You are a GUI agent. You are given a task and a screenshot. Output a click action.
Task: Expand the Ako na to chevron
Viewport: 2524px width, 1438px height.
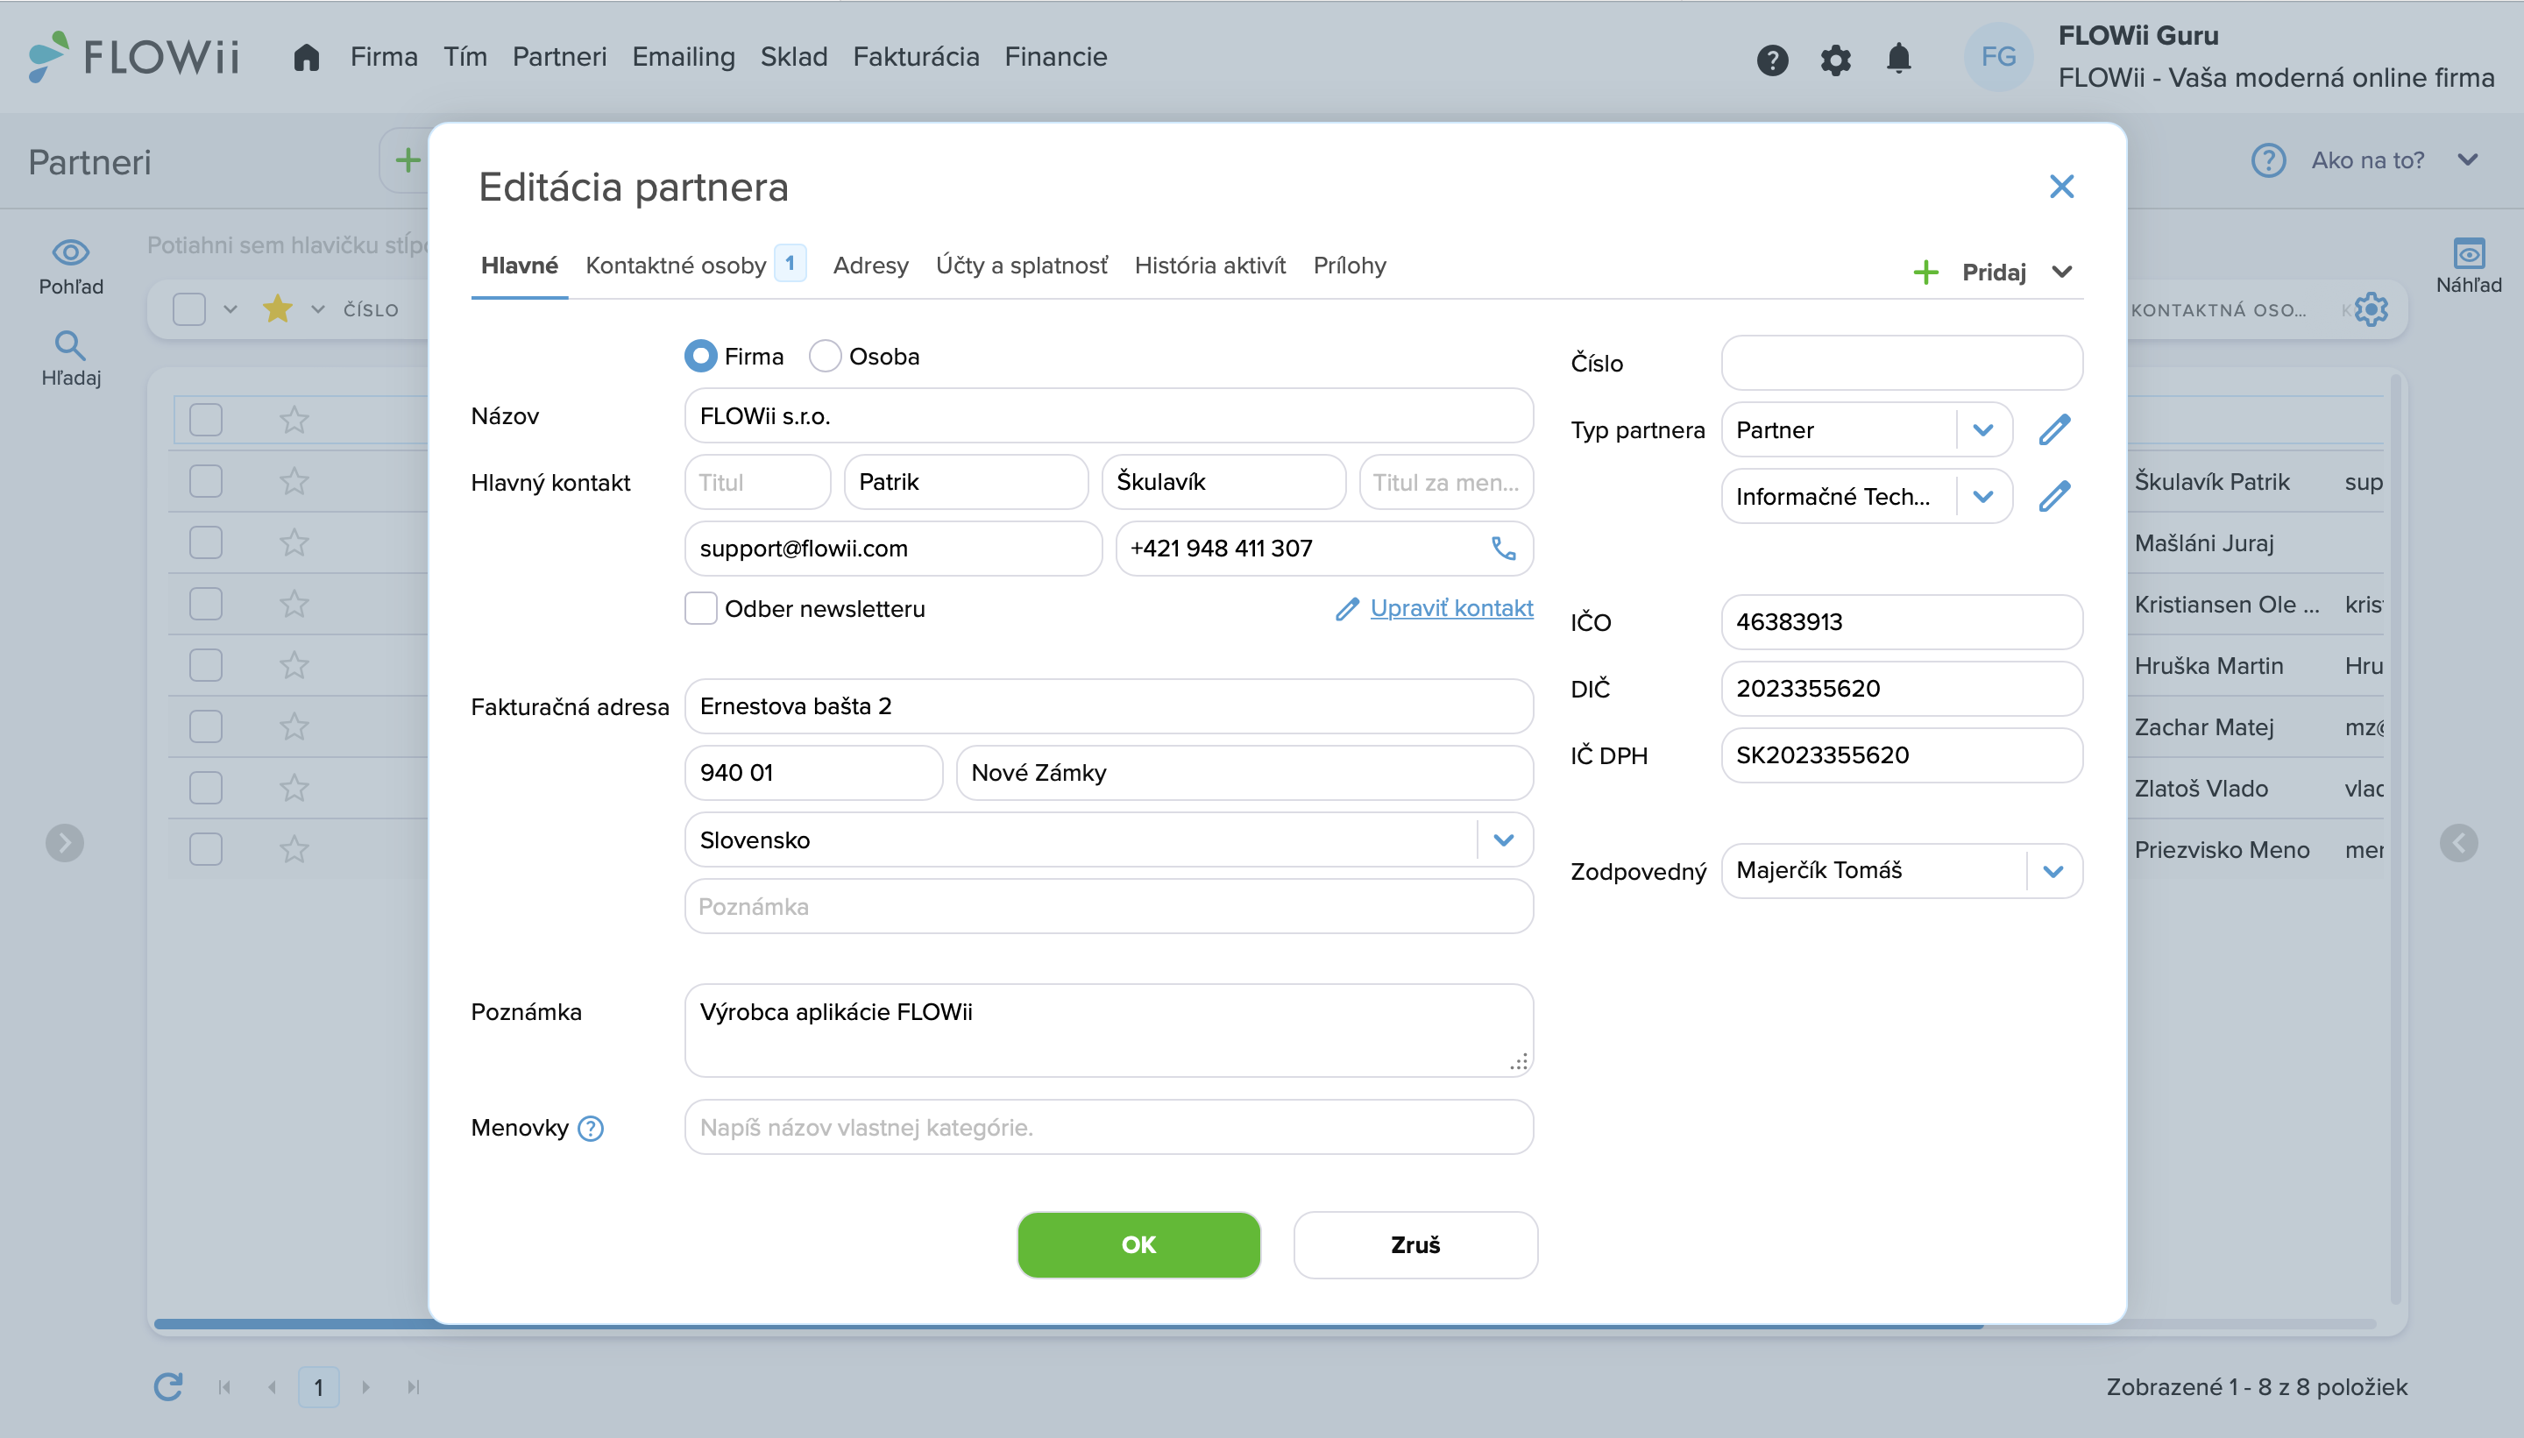coord(2467,160)
